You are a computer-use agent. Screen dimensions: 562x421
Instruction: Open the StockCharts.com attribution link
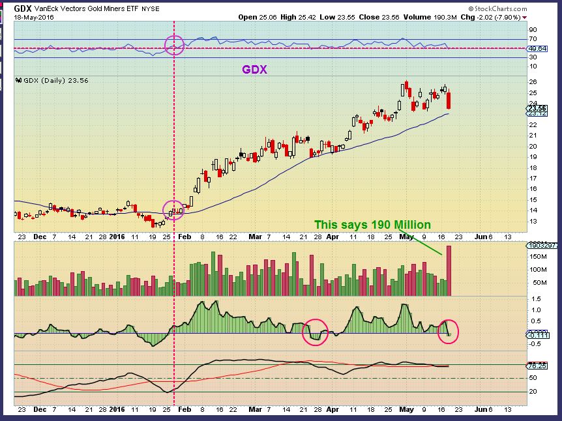(x=497, y=8)
